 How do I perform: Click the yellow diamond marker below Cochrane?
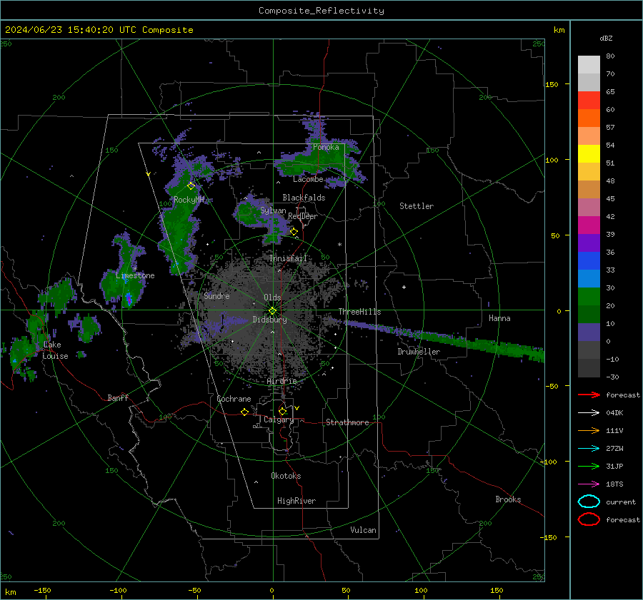point(244,412)
